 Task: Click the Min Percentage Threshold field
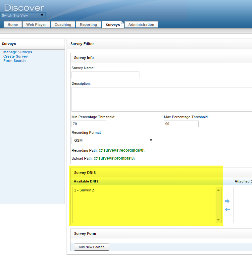click(x=89, y=124)
